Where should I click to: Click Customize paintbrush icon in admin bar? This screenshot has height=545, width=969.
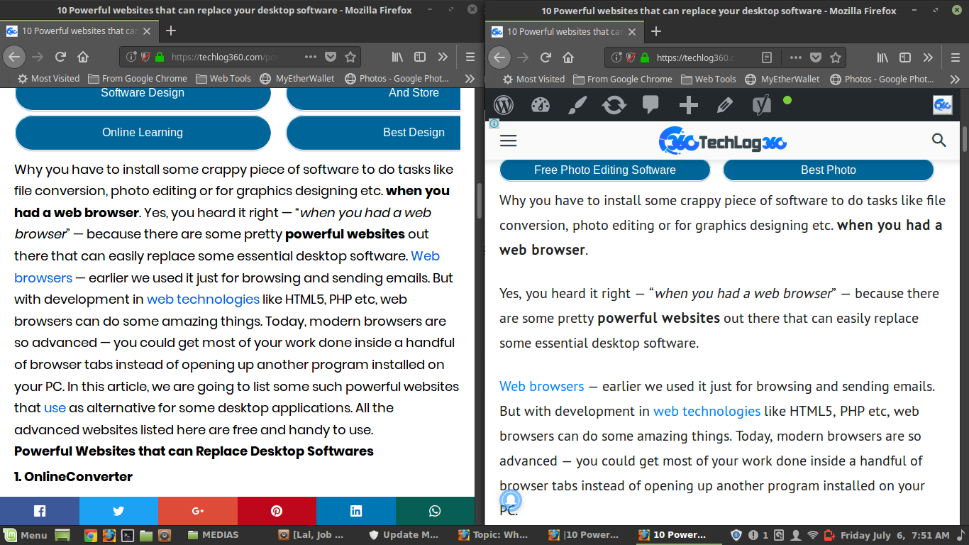pyautogui.click(x=577, y=105)
